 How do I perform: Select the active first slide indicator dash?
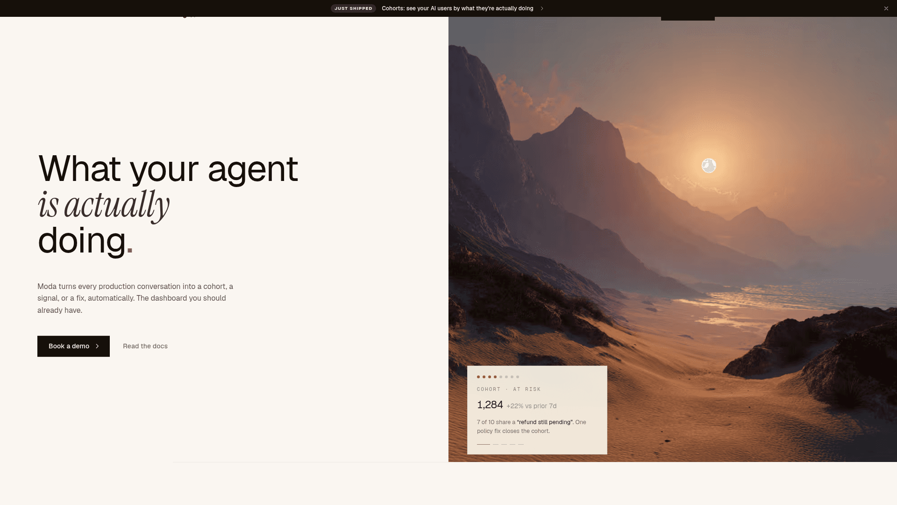pos(484,444)
